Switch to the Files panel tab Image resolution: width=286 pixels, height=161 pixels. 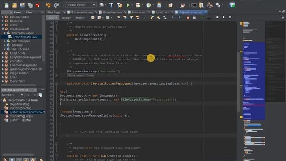point(29,13)
